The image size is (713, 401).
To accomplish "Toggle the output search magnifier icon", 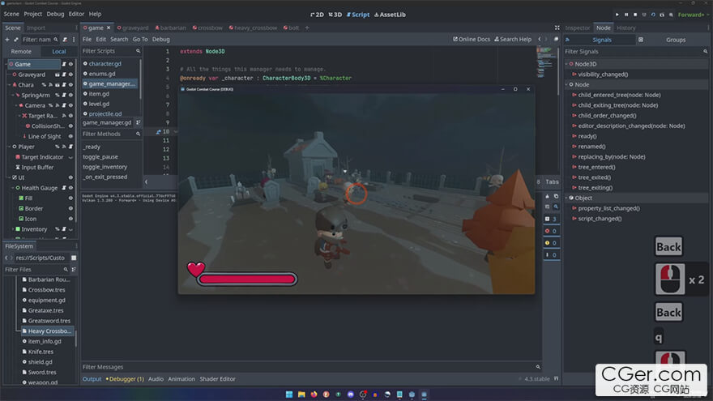I will pyautogui.click(x=556, y=207).
